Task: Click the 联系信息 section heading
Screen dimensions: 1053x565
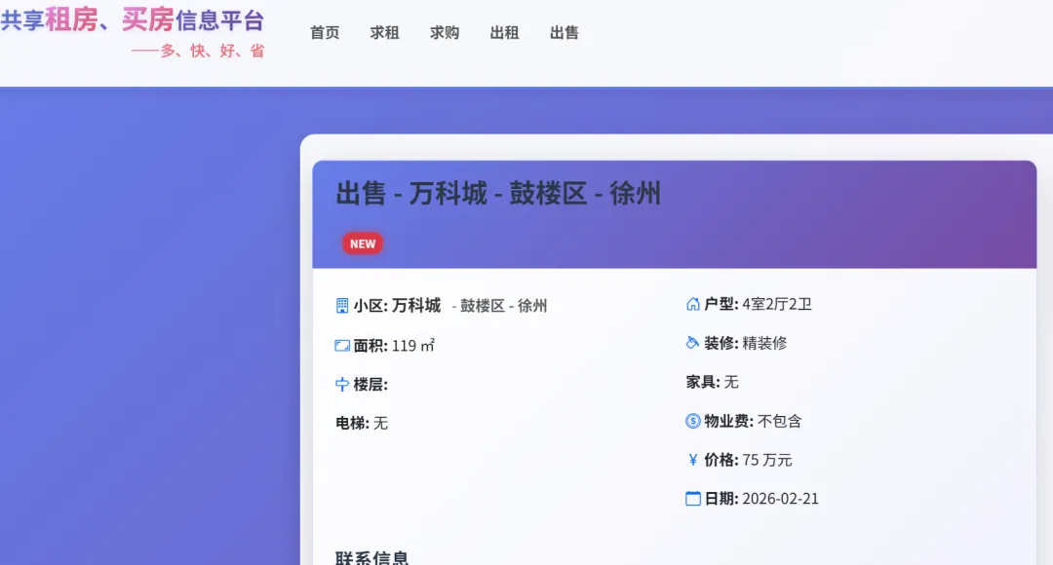Action: pyautogui.click(x=372, y=557)
